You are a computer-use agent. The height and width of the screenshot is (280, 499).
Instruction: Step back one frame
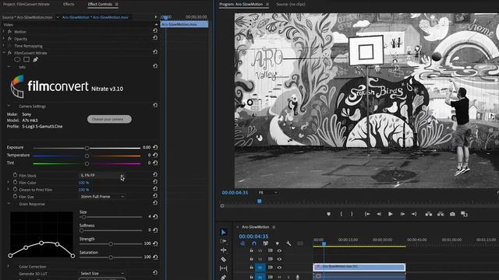[x=379, y=215]
